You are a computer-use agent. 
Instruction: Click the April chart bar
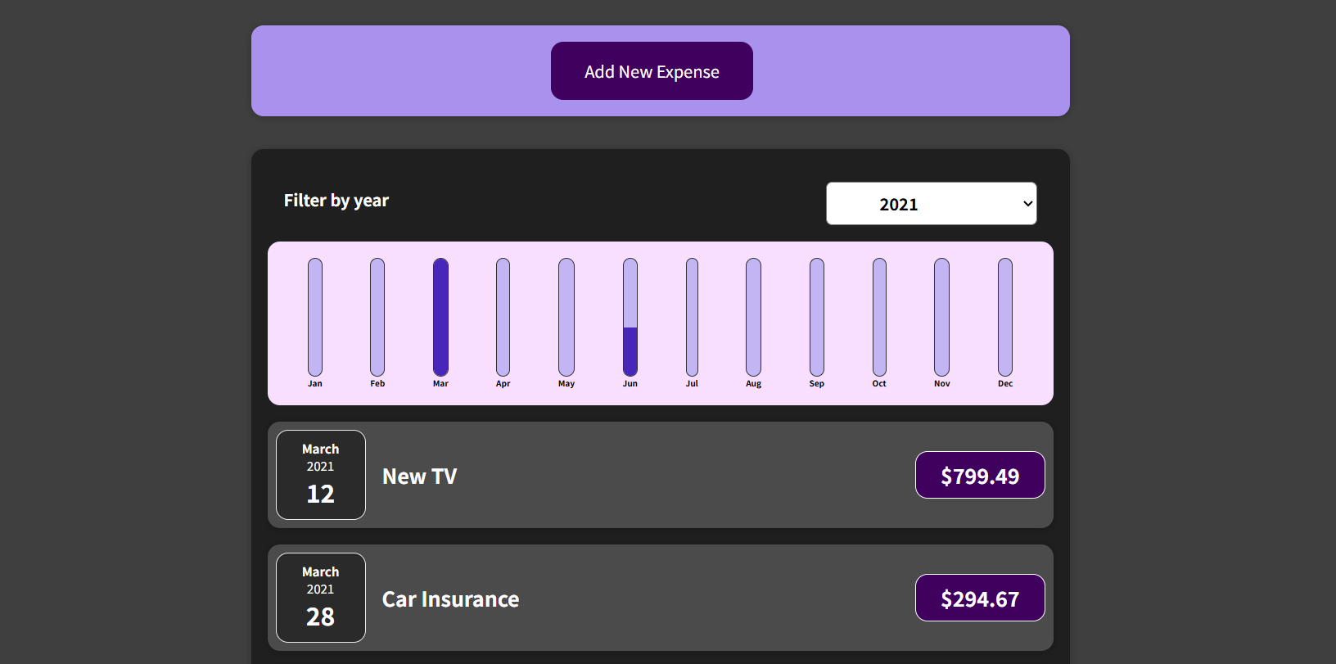(503, 317)
